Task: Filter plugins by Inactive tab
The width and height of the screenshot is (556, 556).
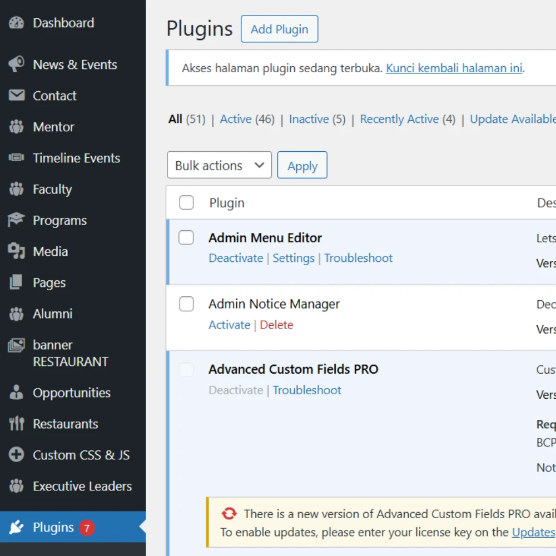Action: click(309, 119)
